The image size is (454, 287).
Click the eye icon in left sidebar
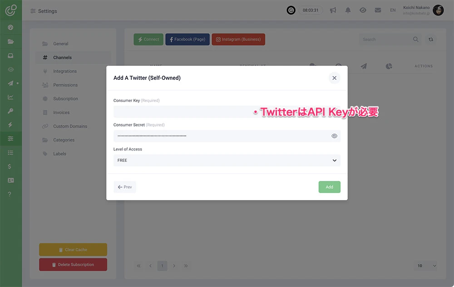point(11,69)
